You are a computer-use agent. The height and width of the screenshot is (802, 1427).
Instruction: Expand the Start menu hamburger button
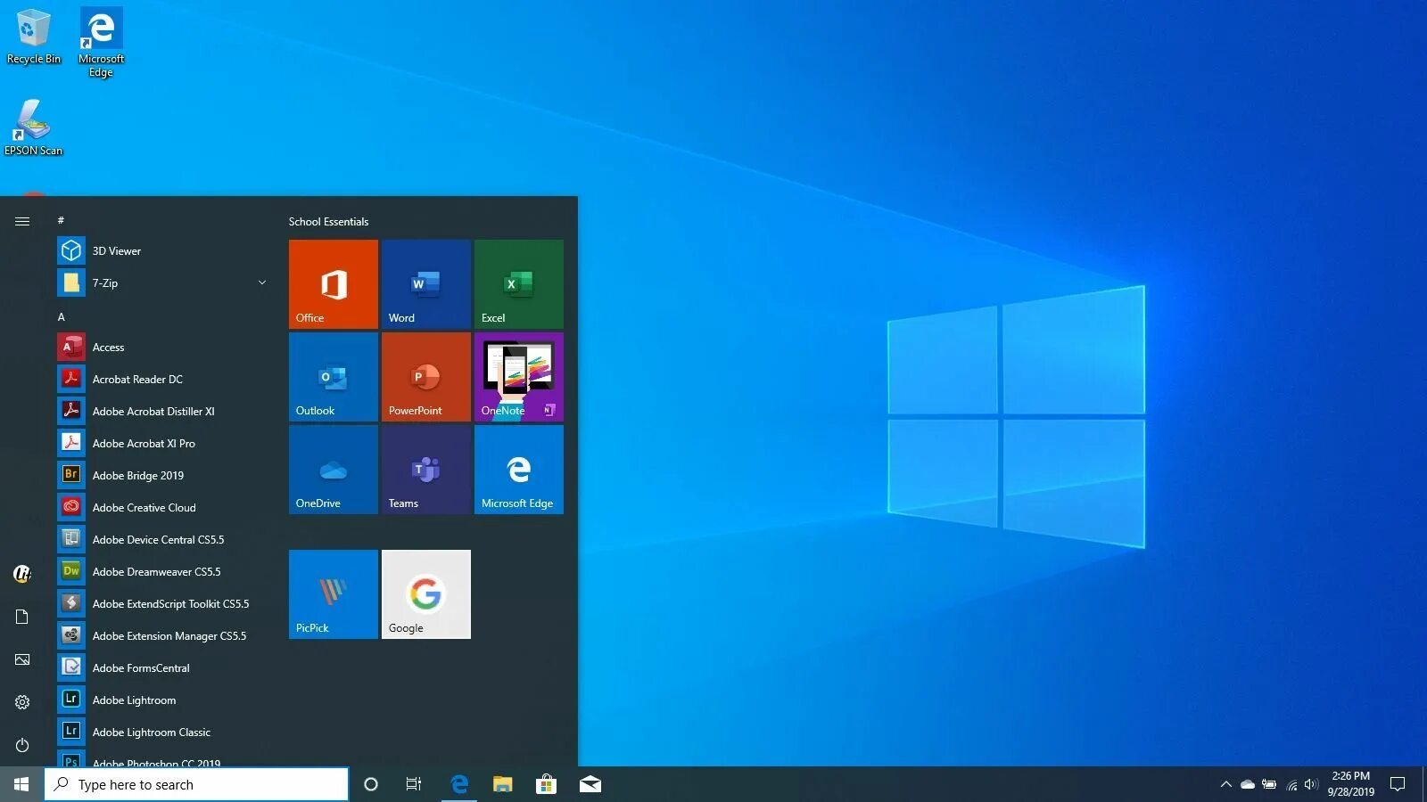22,221
